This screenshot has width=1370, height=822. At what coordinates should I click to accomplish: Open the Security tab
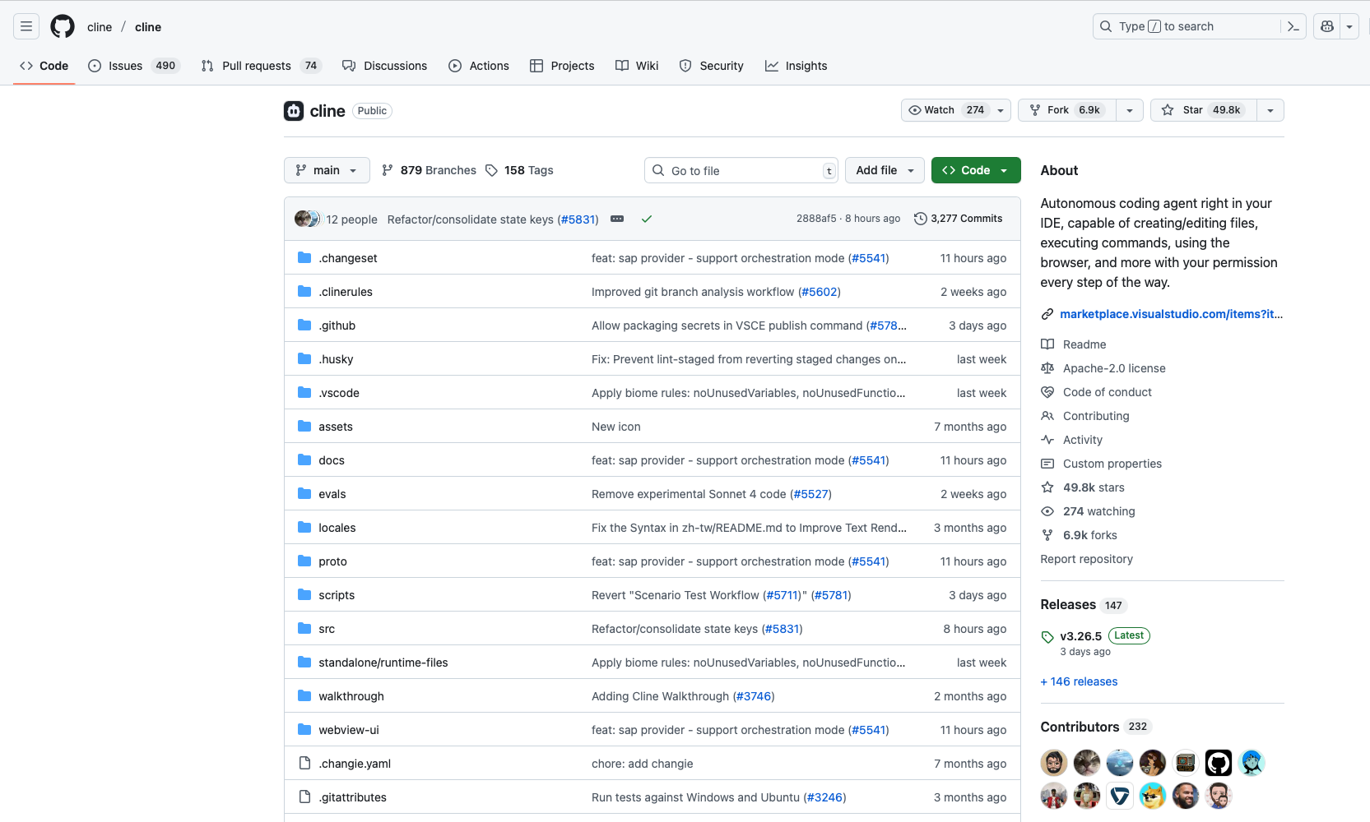[712, 66]
